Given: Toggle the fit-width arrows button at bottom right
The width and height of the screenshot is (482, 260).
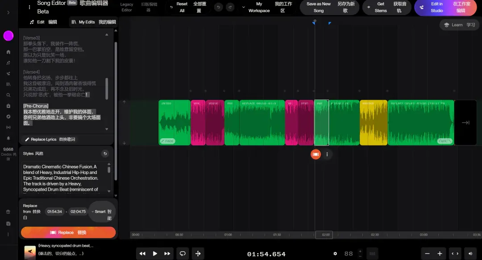Looking at the screenshot, I should (455, 254).
